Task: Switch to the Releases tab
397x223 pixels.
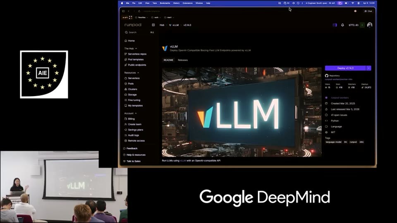Action: point(183,60)
